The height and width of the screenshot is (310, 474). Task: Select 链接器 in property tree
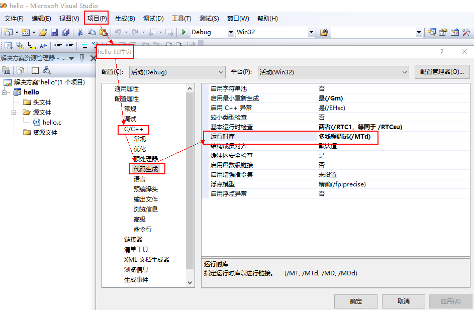[133, 240]
